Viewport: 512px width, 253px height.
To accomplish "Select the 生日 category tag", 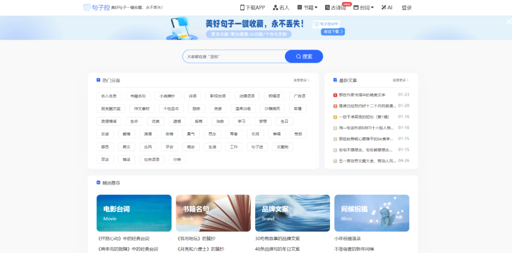I will pyautogui.click(x=285, y=121).
